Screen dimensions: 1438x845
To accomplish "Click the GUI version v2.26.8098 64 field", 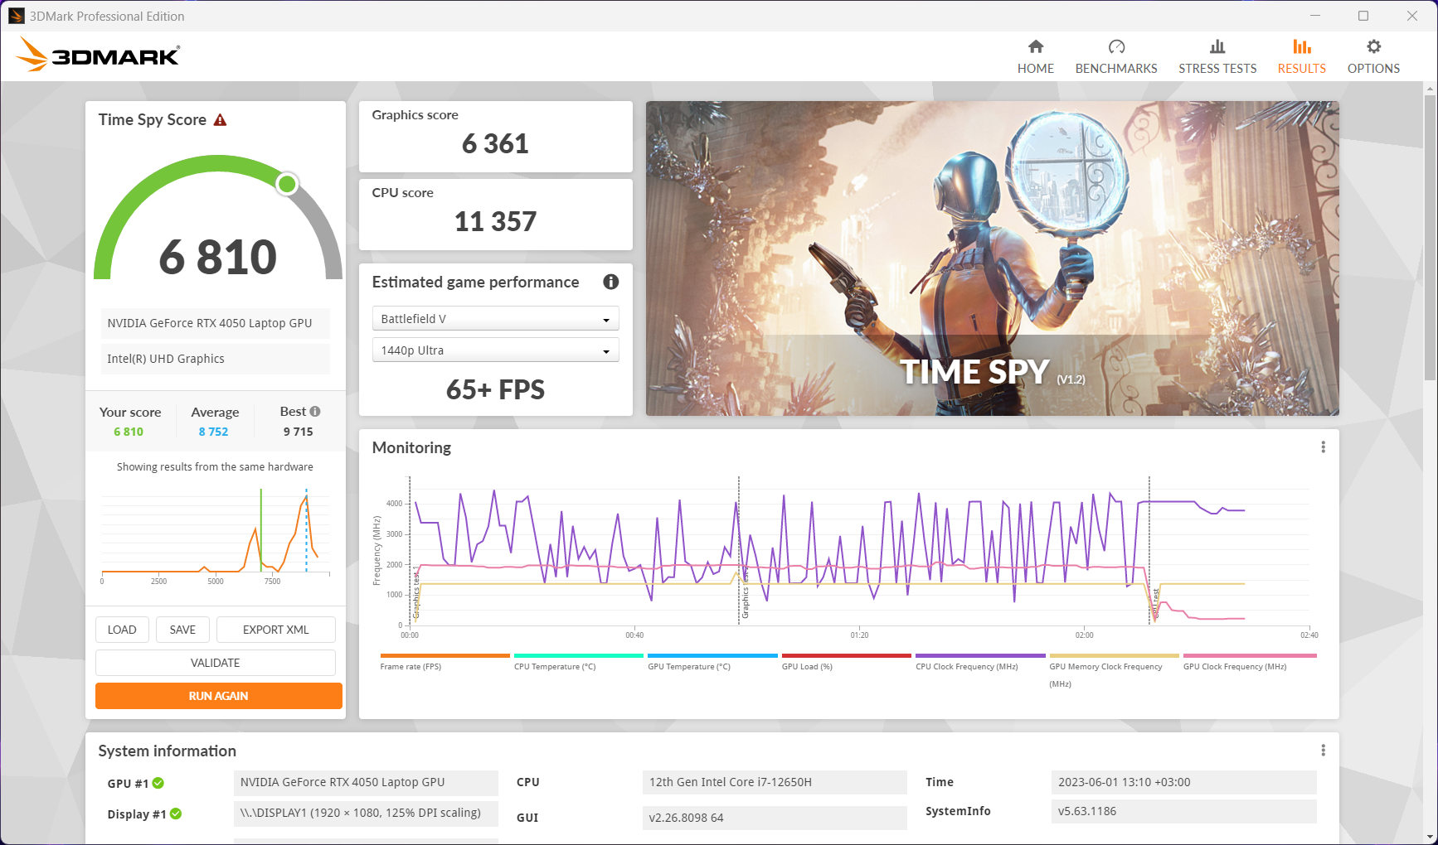I will [775, 818].
